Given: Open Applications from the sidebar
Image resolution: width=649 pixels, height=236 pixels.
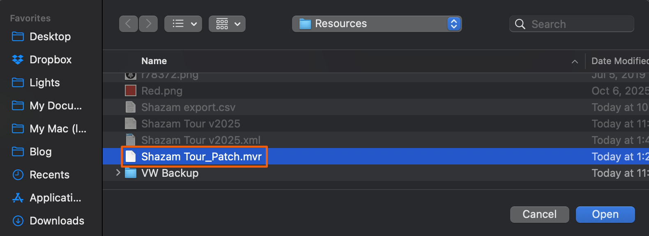Looking at the screenshot, I should point(55,198).
